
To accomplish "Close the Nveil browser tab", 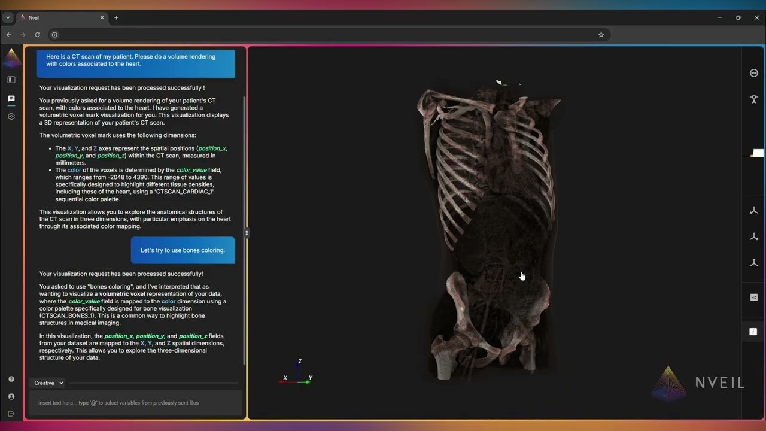I will pos(102,17).
